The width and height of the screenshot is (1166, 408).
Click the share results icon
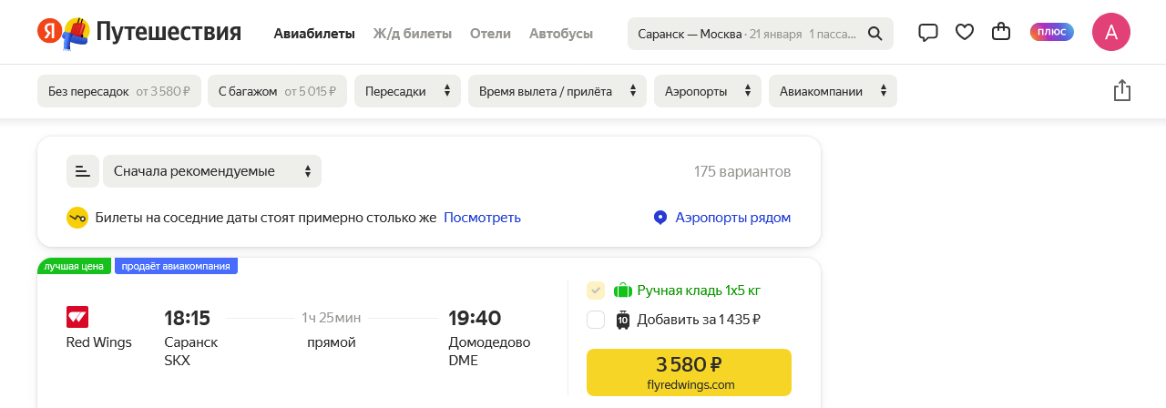[1122, 91]
